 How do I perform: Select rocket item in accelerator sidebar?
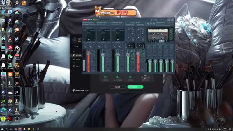coord(77,55)
